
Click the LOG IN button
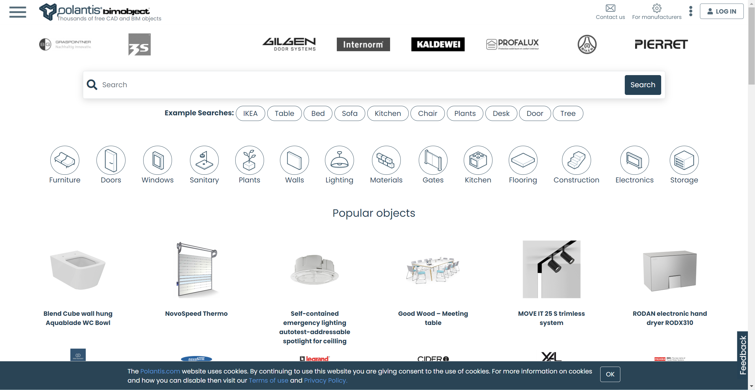pyautogui.click(x=722, y=11)
